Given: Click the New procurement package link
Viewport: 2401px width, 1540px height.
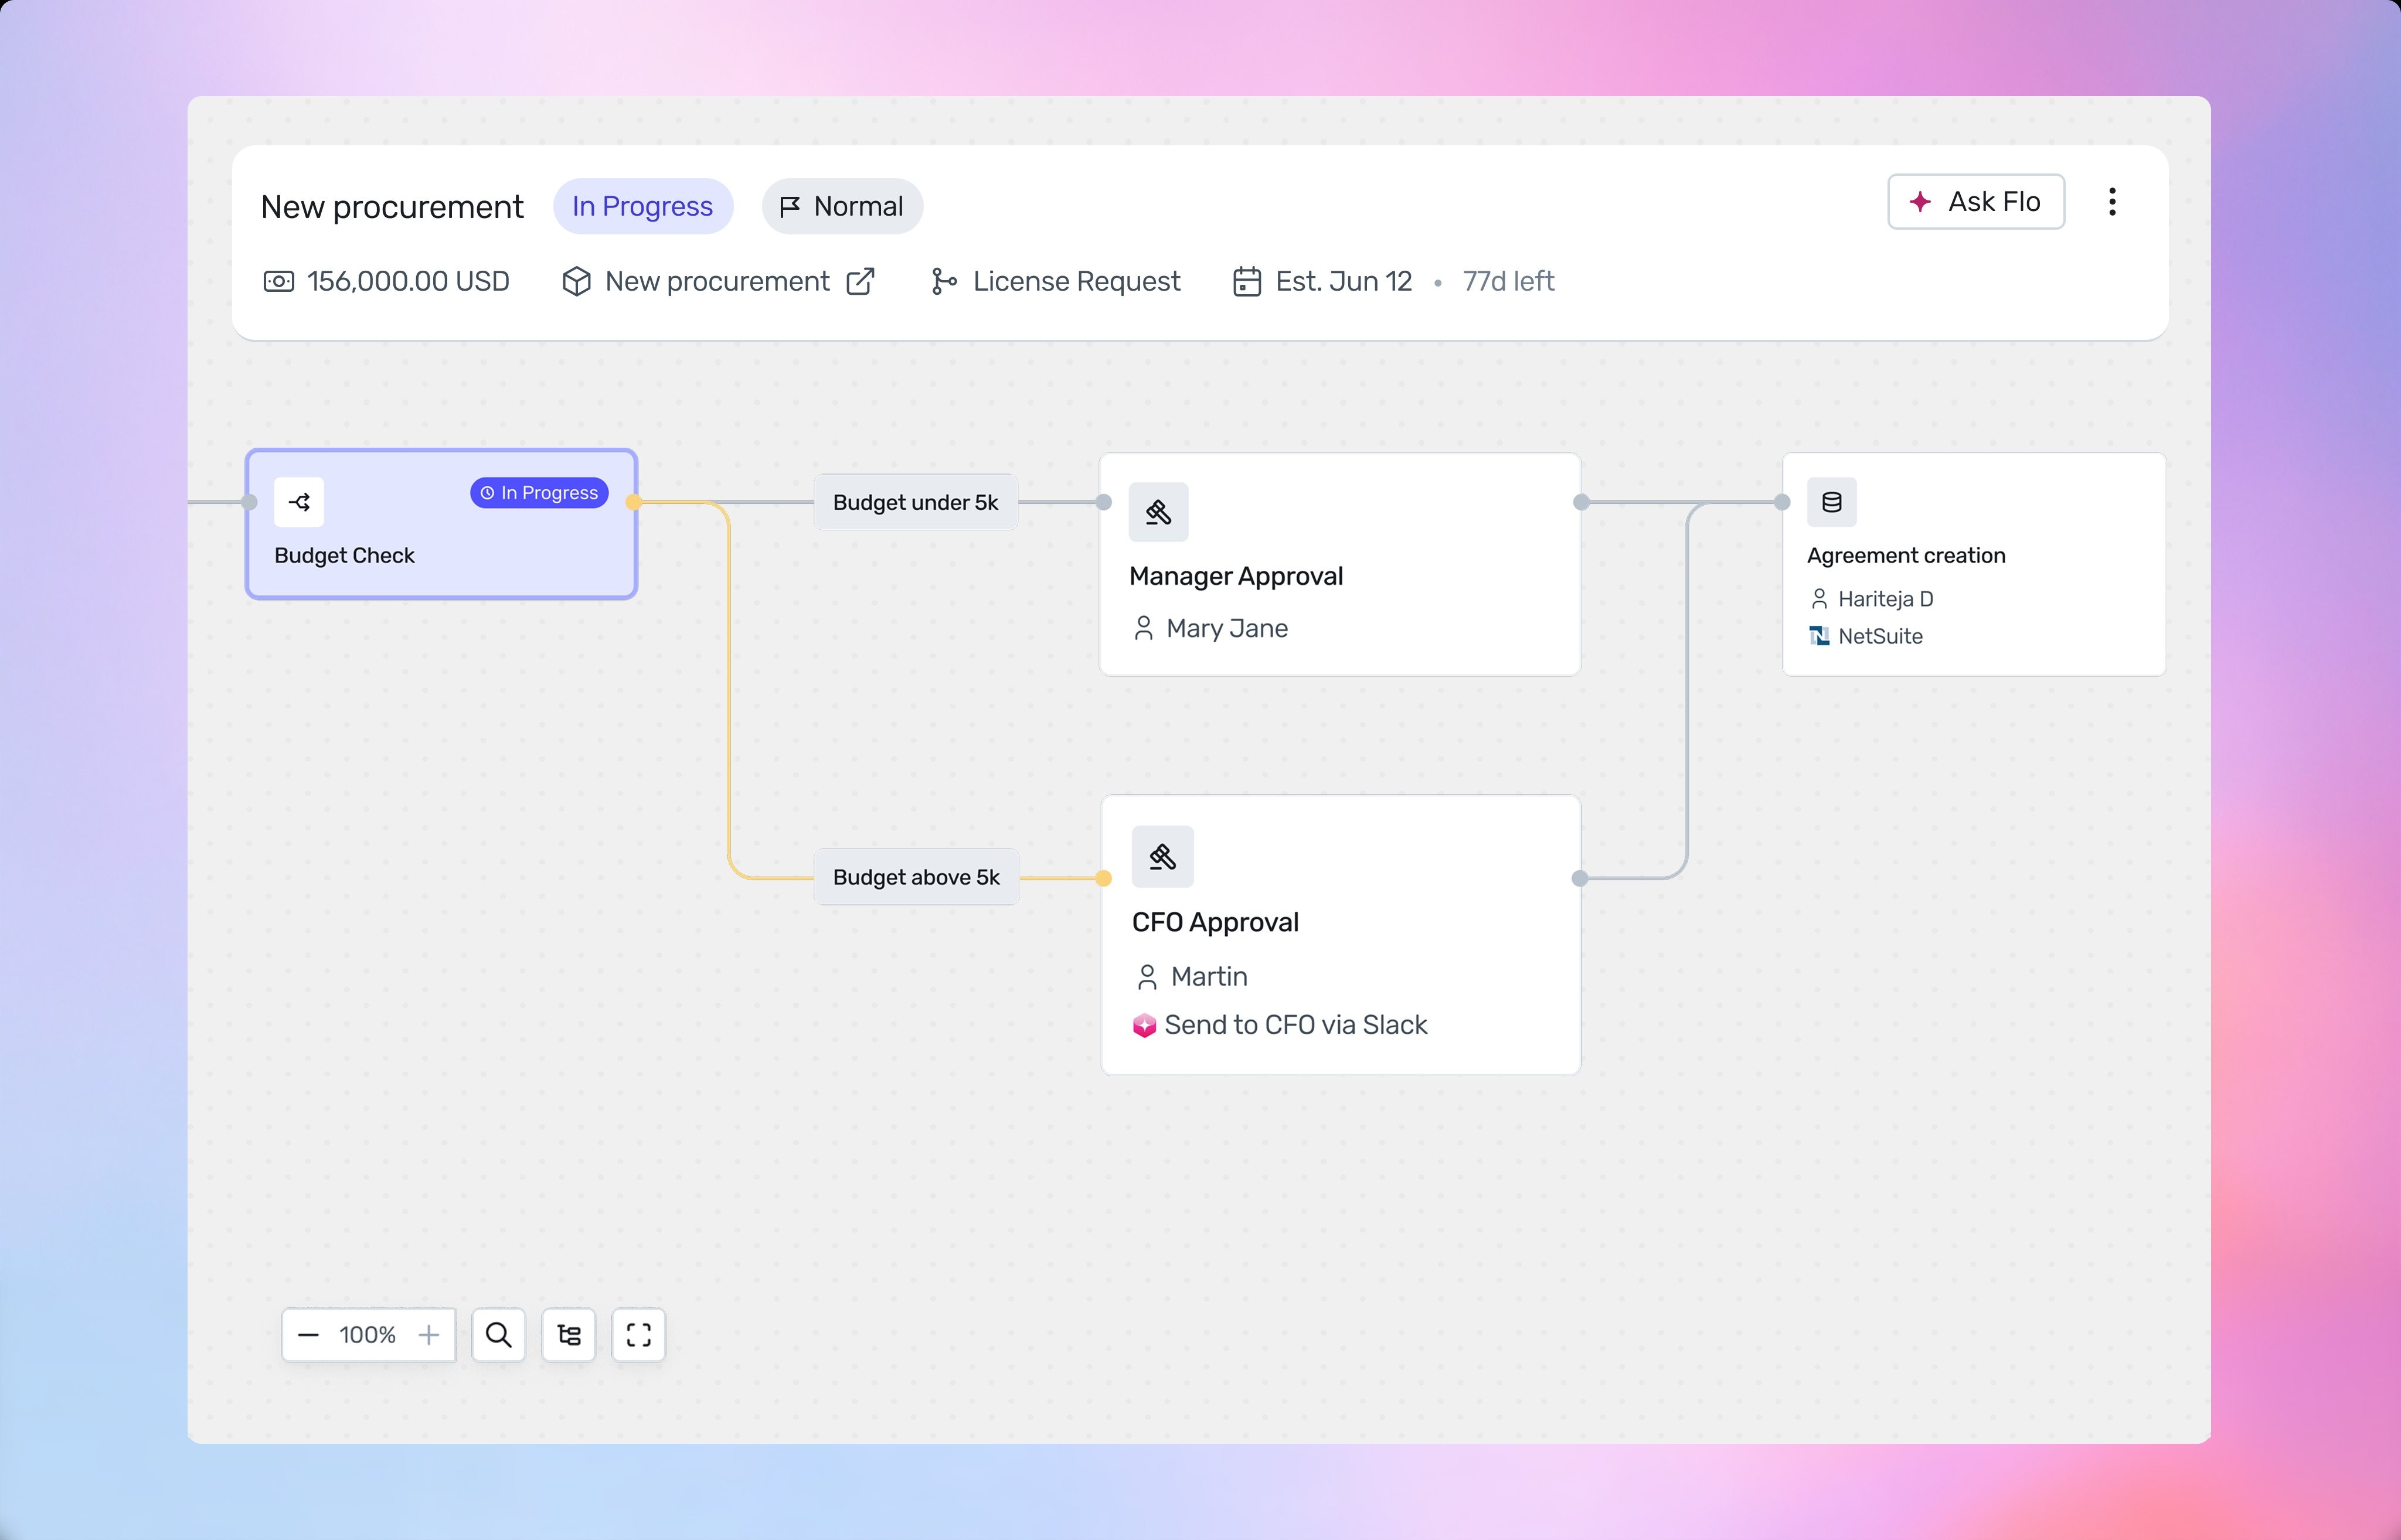Looking at the screenshot, I should [x=717, y=281].
